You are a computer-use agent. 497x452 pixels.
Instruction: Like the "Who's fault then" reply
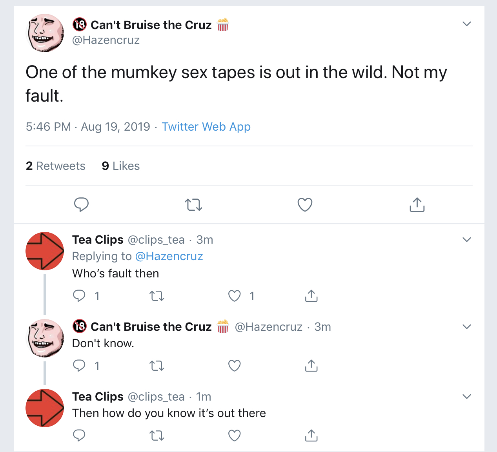235,296
